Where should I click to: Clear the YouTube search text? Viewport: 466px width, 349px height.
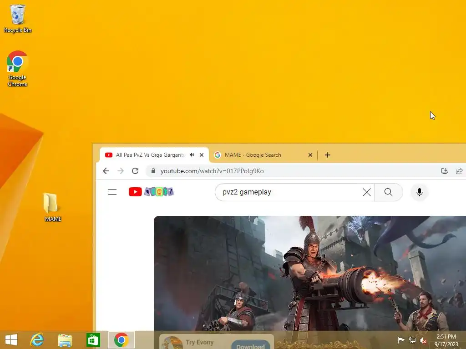click(x=367, y=192)
